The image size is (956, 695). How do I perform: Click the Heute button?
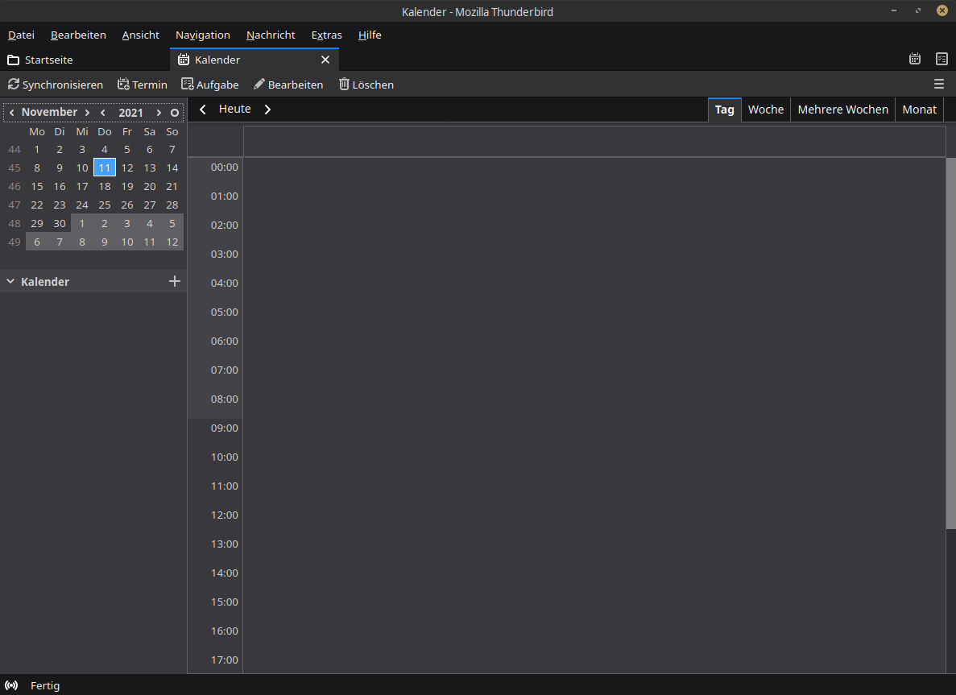234,109
